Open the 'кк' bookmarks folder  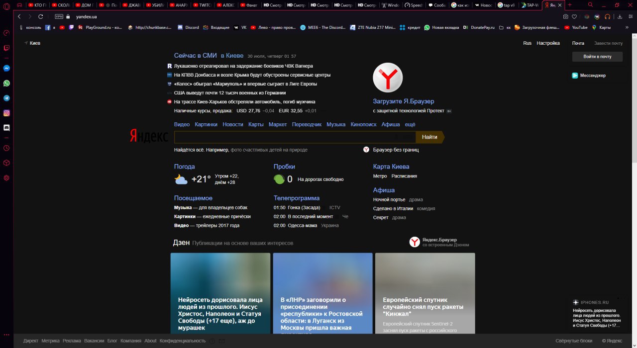505,27
